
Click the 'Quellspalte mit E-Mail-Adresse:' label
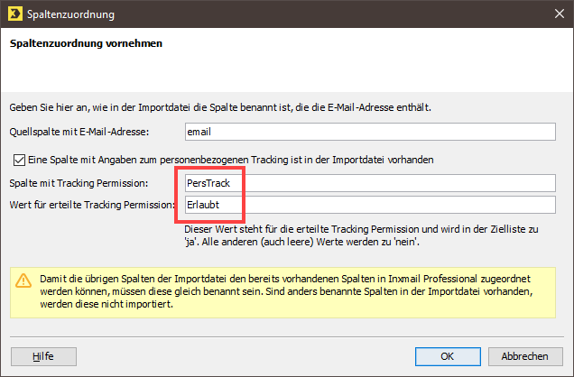(x=79, y=132)
